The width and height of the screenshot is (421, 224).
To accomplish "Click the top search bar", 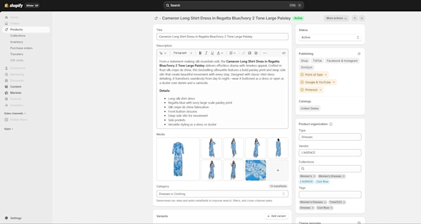I will point(233,6).
